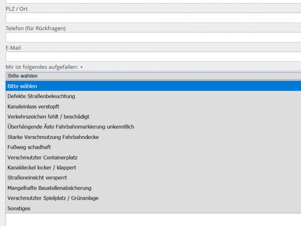Pick 'Verschmutzter Containerplatz' from dropdown
The height and width of the screenshot is (226, 301).
[x=42, y=157]
